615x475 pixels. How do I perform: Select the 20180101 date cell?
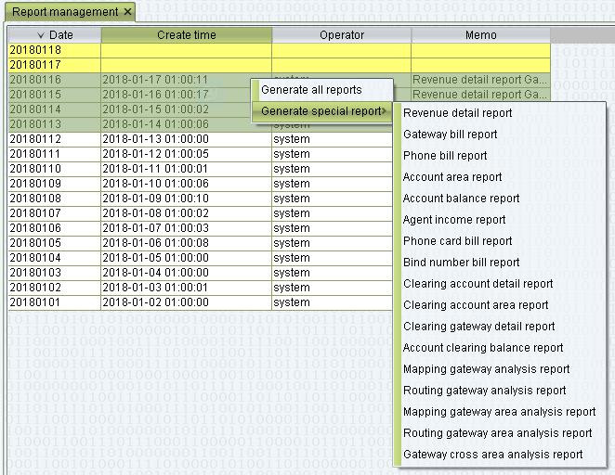[55, 303]
